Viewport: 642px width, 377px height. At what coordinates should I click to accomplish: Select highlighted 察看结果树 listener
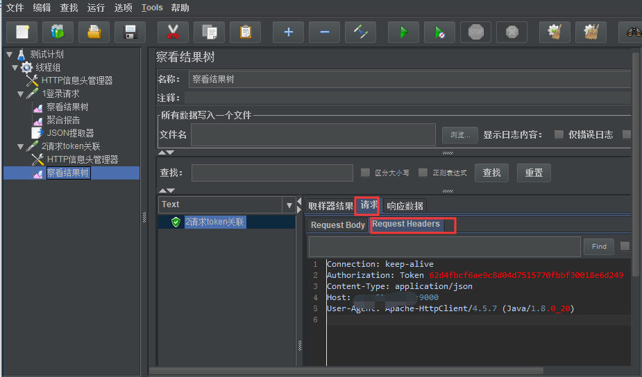point(68,173)
